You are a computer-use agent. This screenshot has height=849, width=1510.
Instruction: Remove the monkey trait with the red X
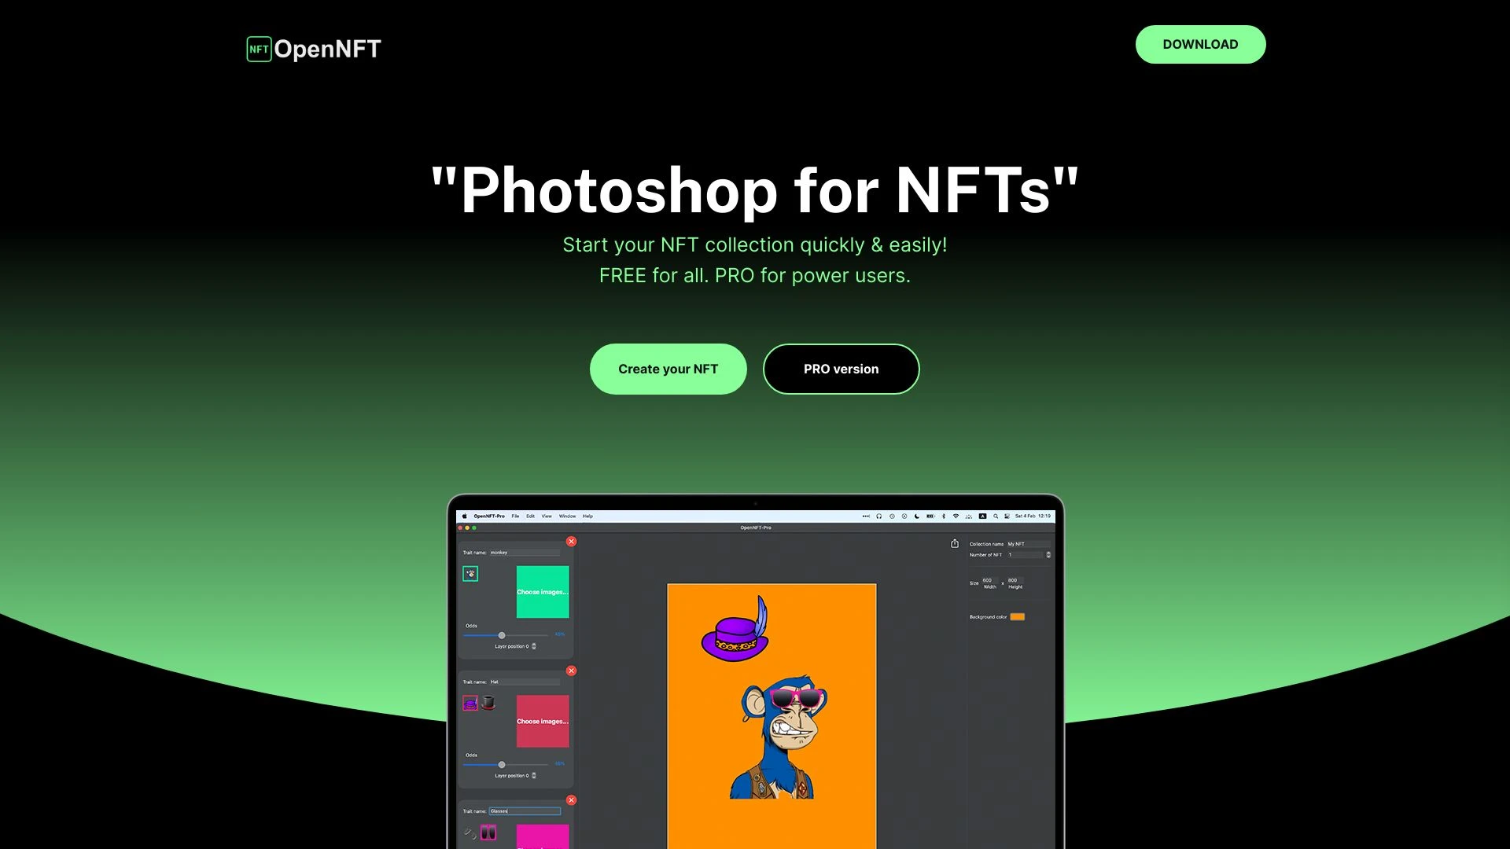pyautogui.click(x=572, y=541)
